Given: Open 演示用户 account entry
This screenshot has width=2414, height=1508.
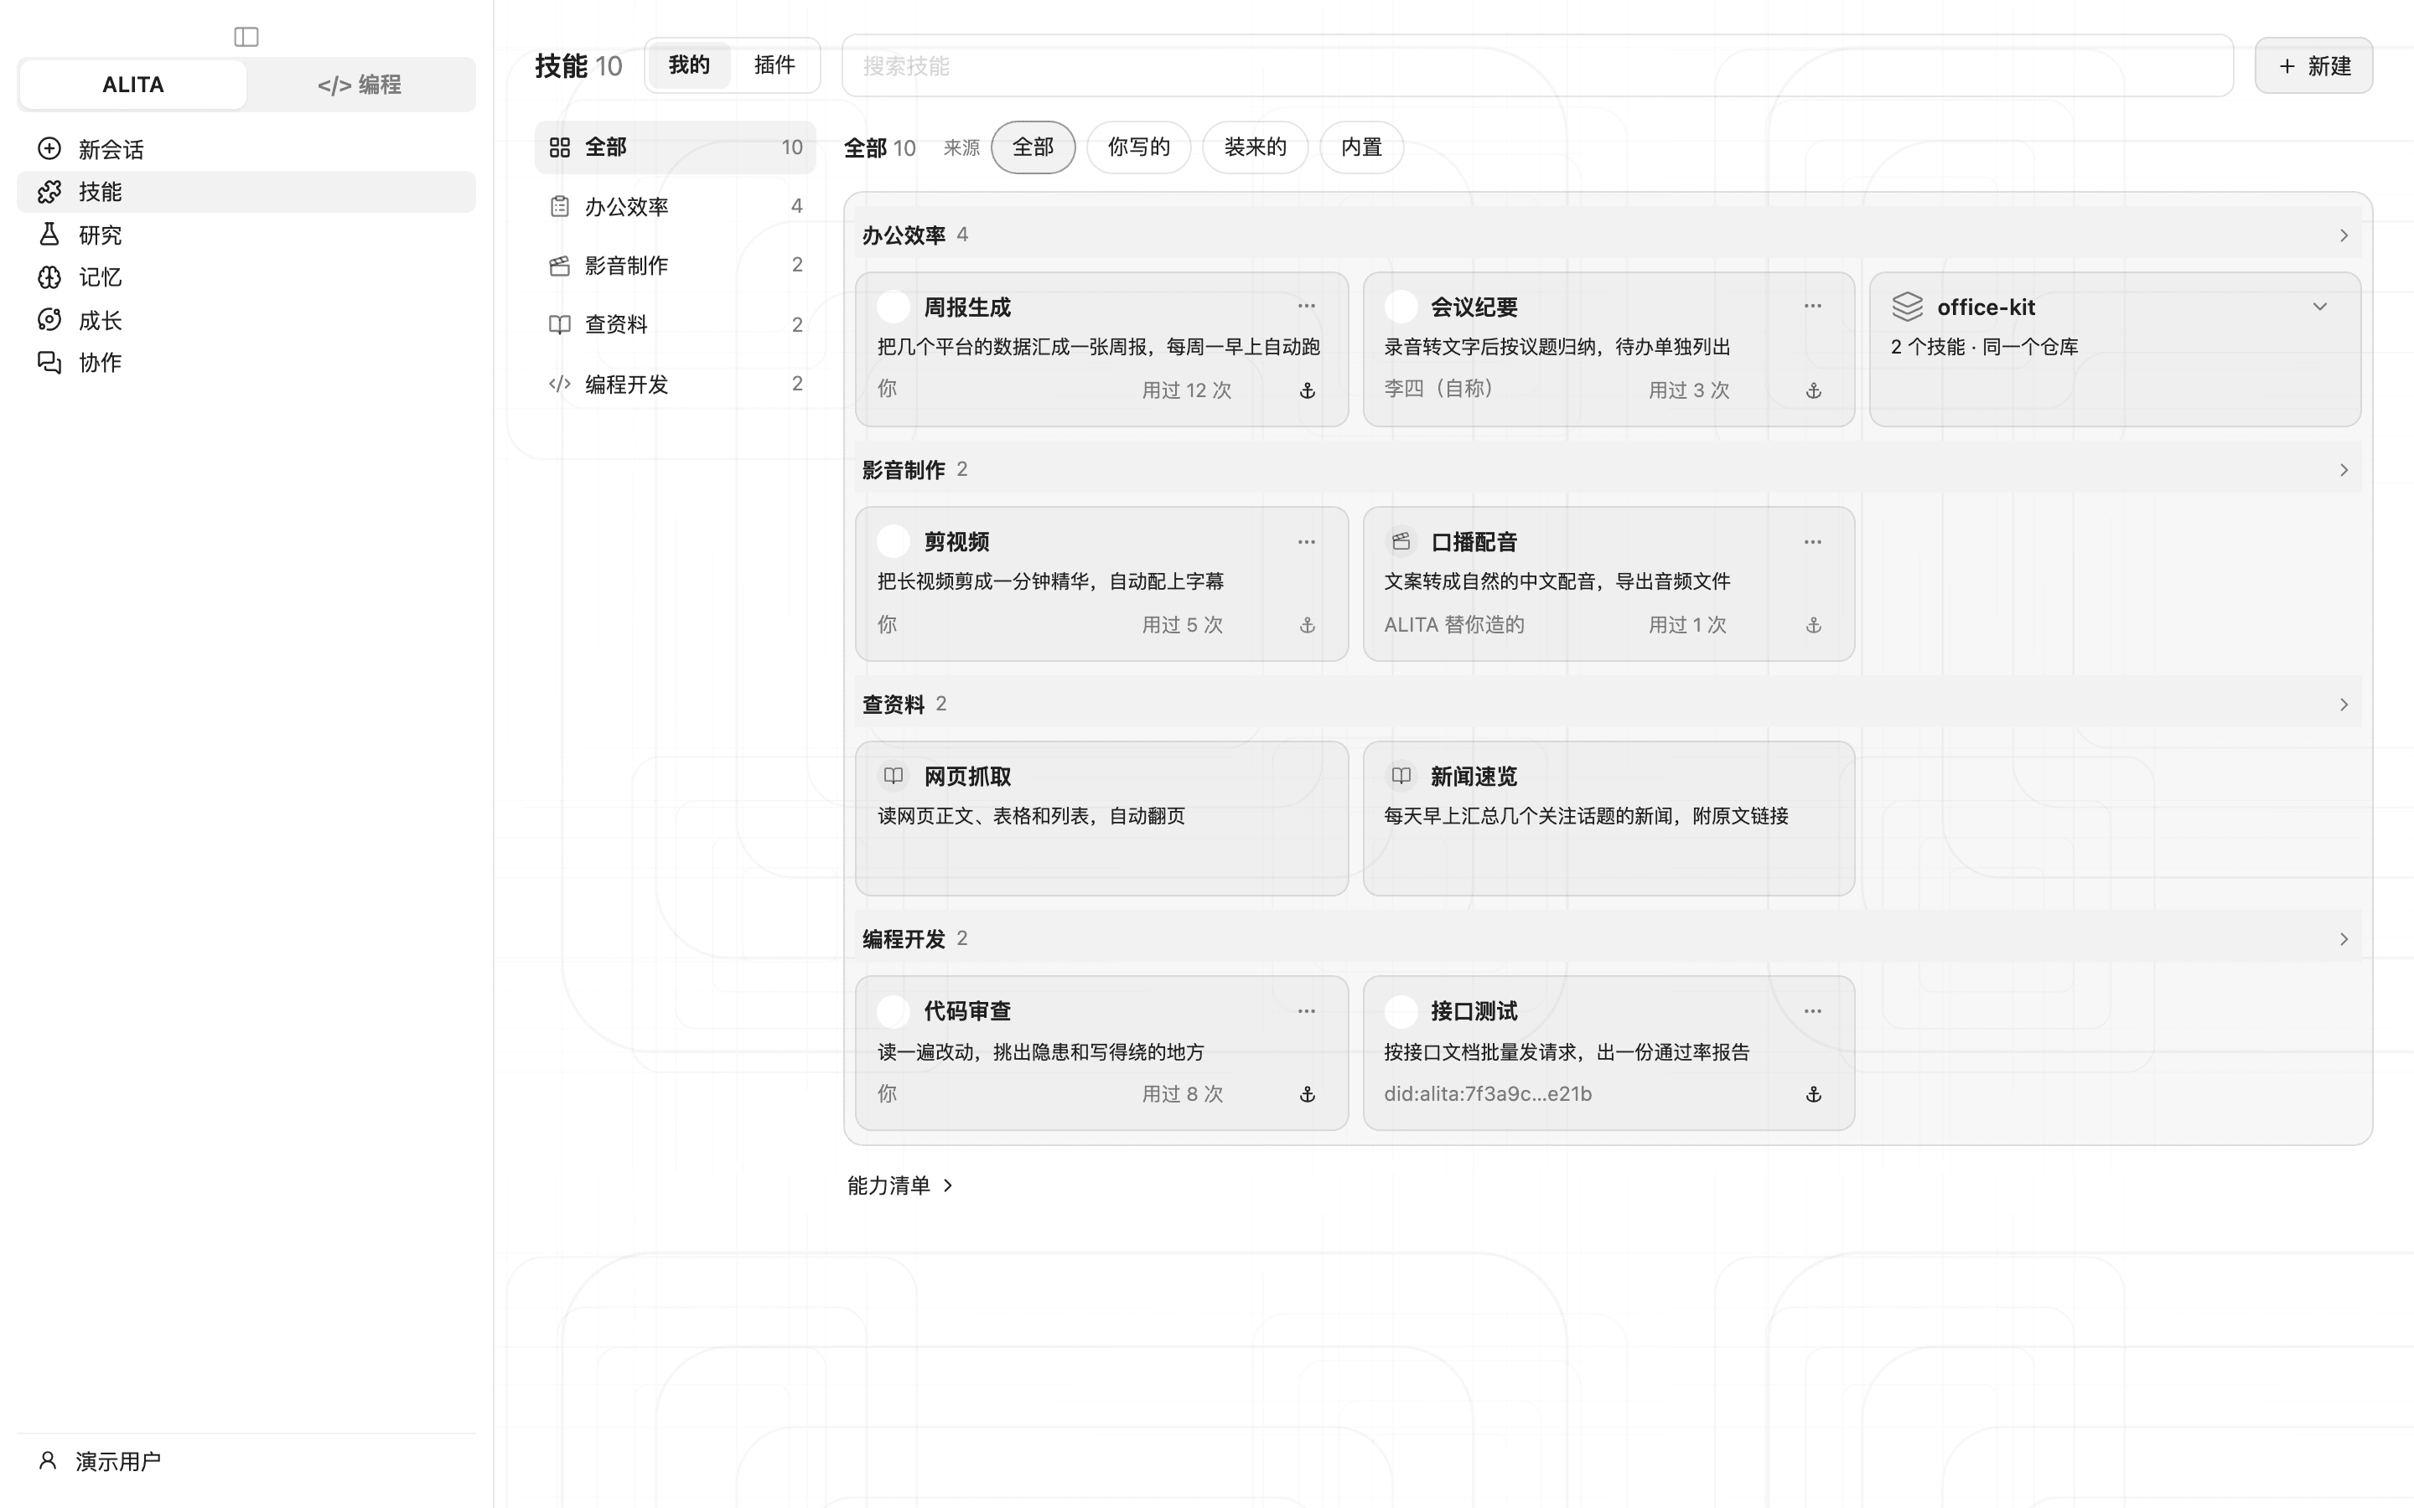Looking at the screenshot, I should pos(246,1461).
